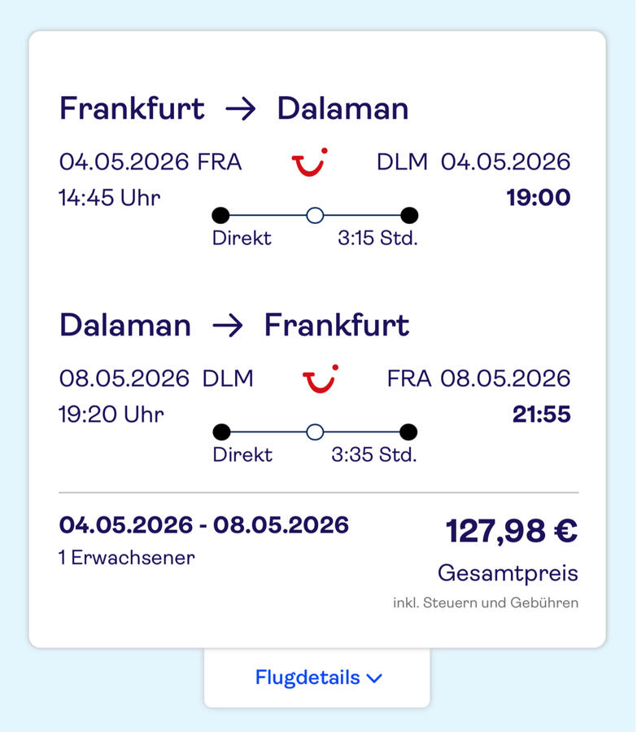The width and height of the screenshot is (637, 732).
Task: Click the hollow midpoint circle on the return line
Action: click(x=315, y=432)
